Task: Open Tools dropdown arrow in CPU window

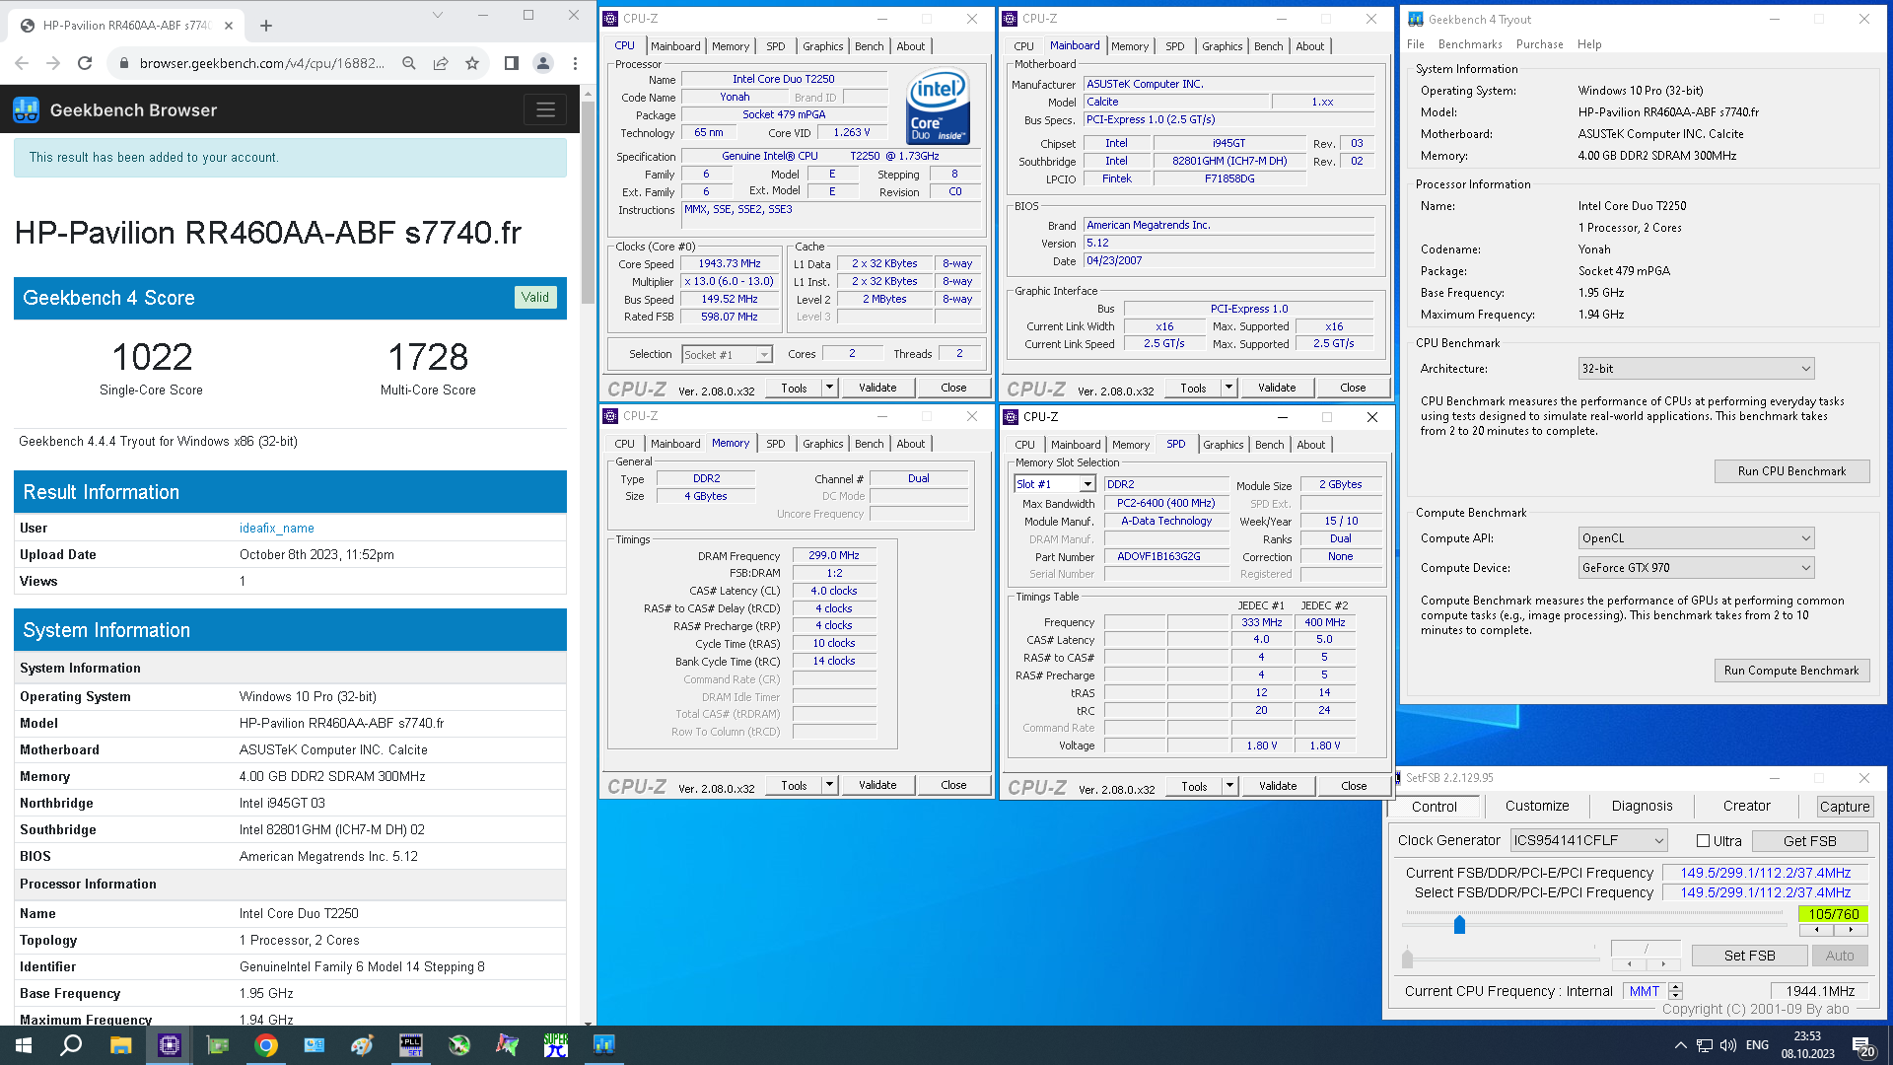Action: pyautogui.click(x=829, y=388)
